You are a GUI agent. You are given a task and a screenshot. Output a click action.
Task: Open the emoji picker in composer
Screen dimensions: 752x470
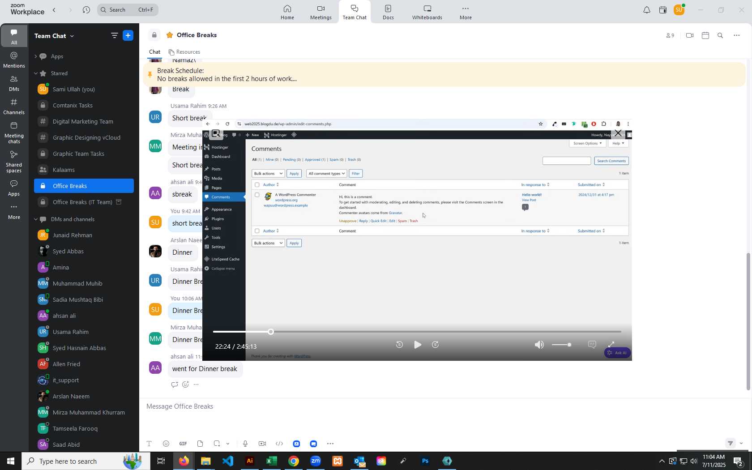[166, 444]
